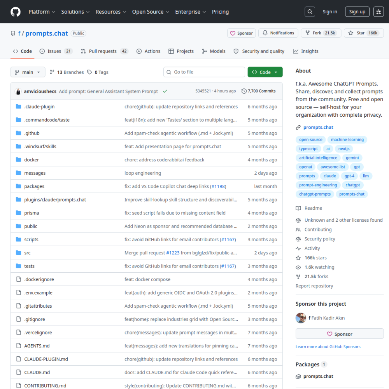Switch to the Models tab

(x=214, y=51)
